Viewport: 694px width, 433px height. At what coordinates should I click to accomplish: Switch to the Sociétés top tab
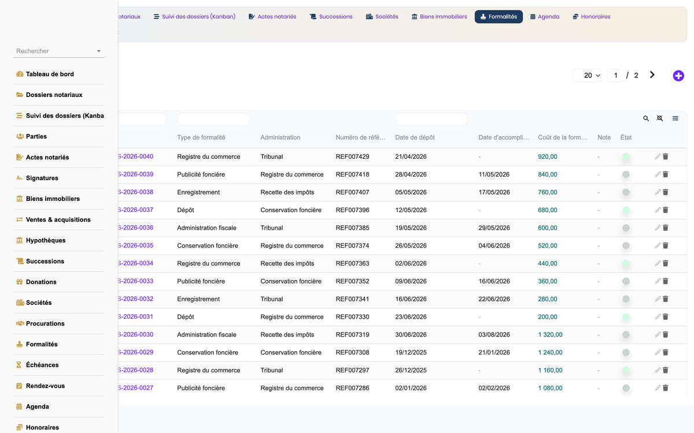coord(382,17)
